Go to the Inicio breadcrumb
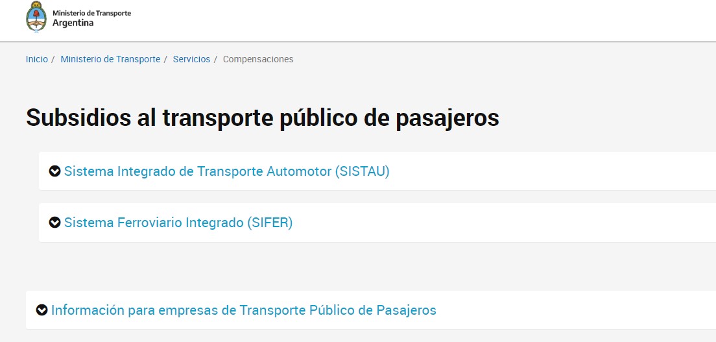Viewport: 716px width, 342px height. coord(36,59)
